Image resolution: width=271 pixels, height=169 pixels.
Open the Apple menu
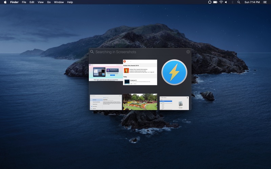pos(5,2)
